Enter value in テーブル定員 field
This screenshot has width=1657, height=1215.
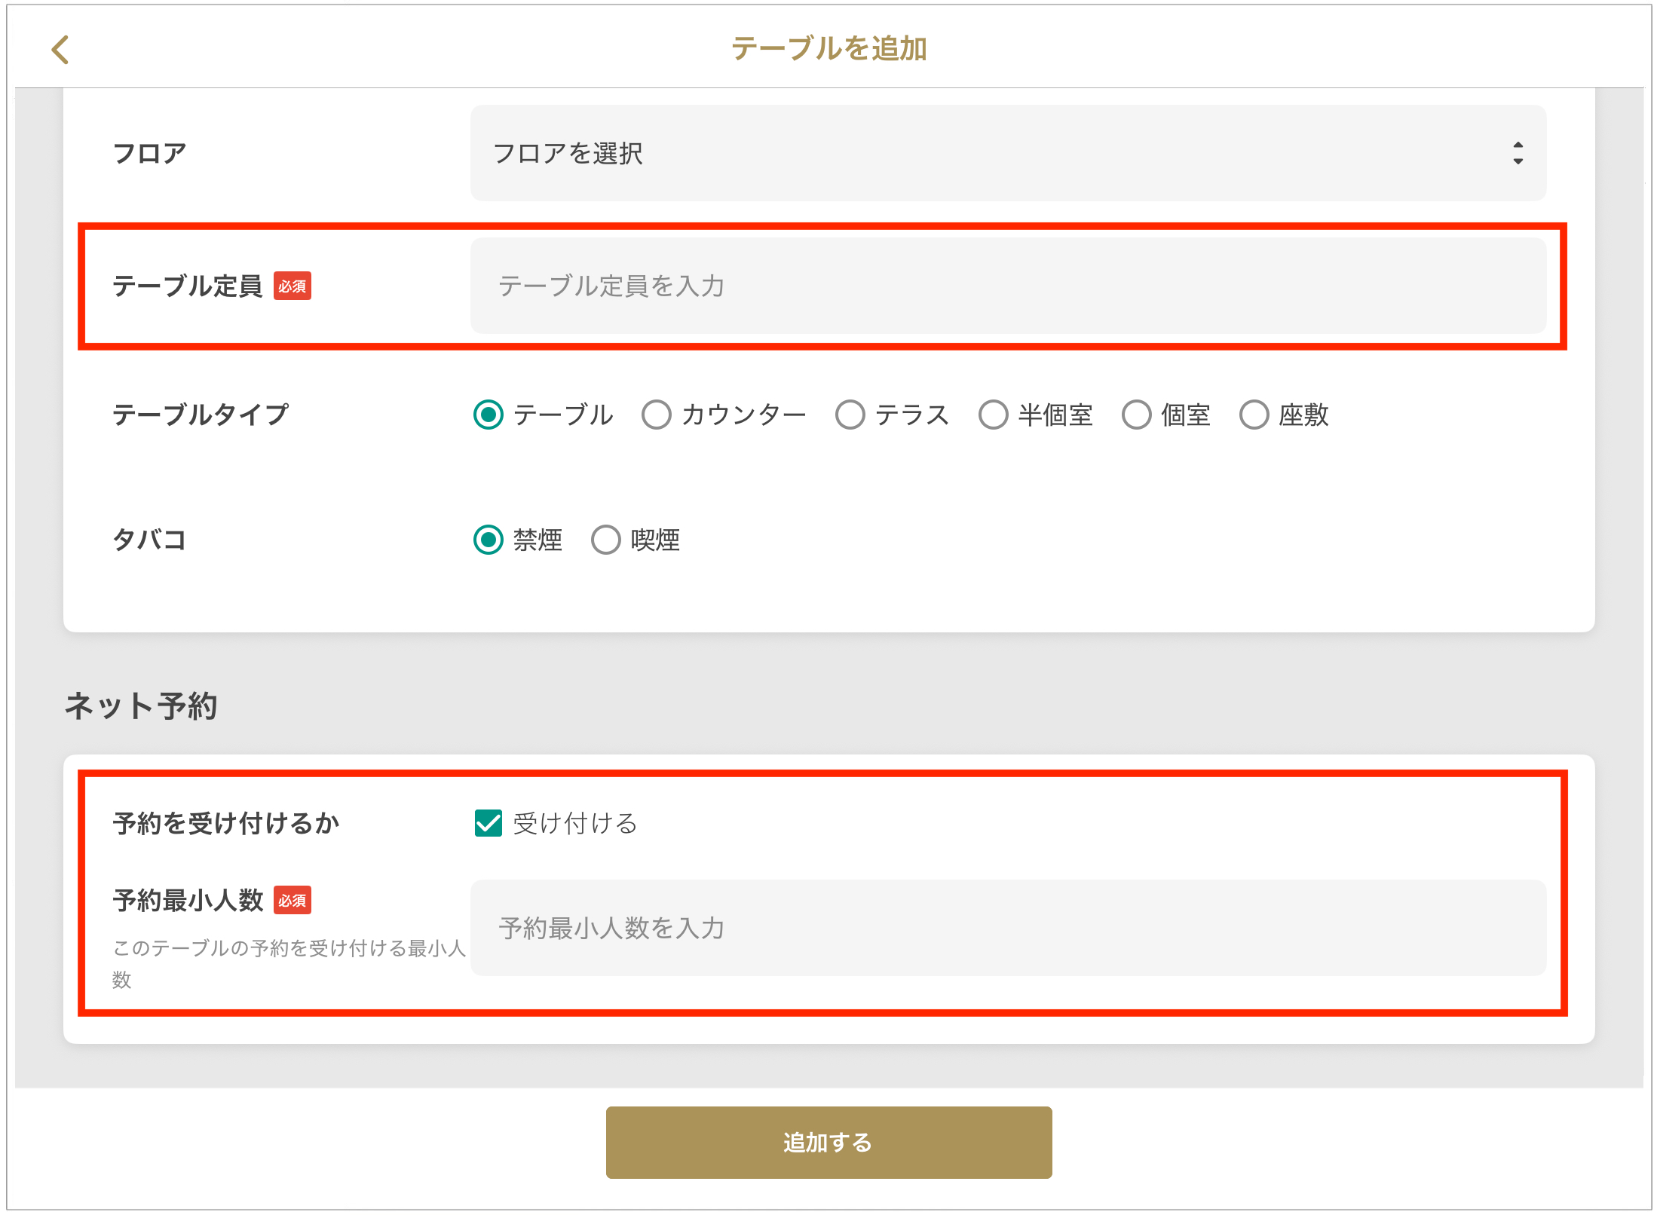(x=1007, y=286)
